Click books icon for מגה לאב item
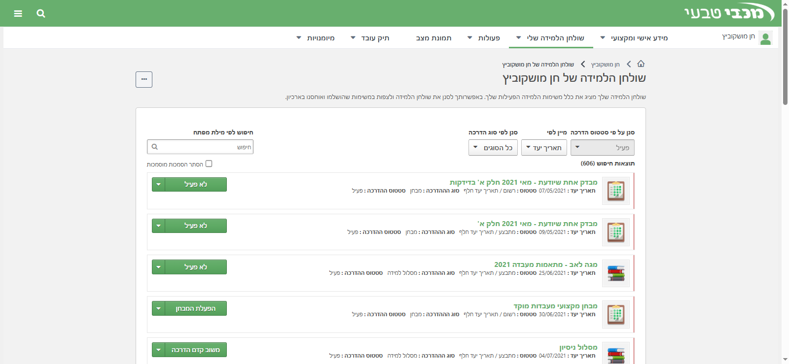 point(616,273)
